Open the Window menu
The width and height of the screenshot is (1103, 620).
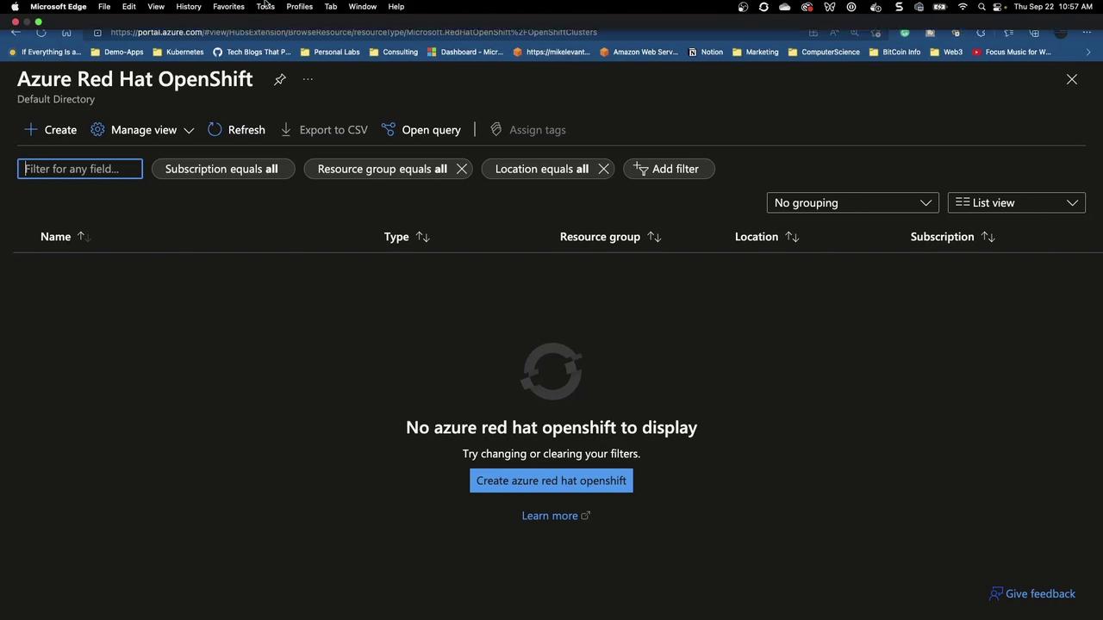tap(363, 7)
